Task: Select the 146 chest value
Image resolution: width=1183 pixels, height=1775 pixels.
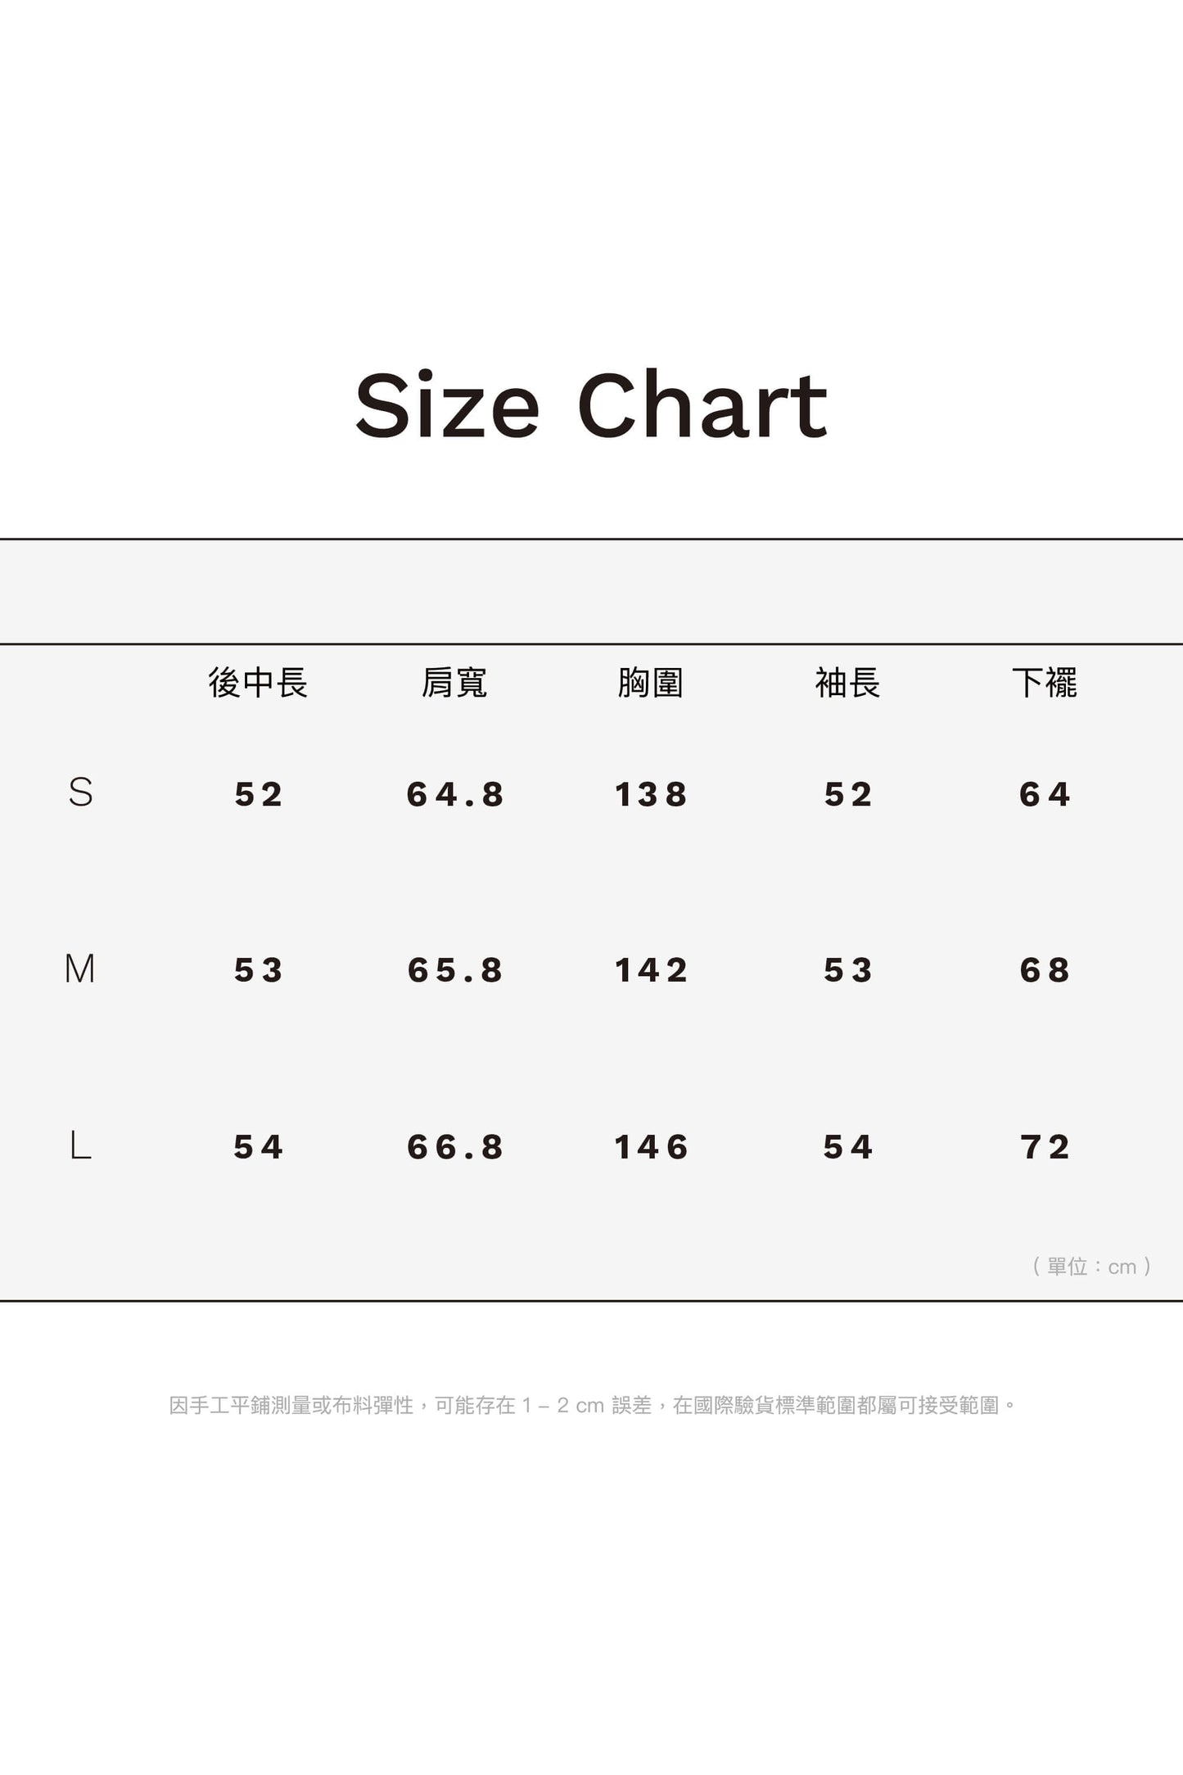Action: coord(651,1148)
